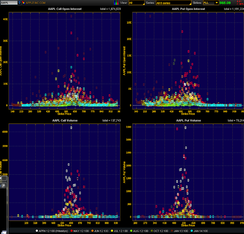Viewport: 244px width, 234px height.
Task: Click the Strike Price label under Call Open Interest
Action: (x=64, y=114)
